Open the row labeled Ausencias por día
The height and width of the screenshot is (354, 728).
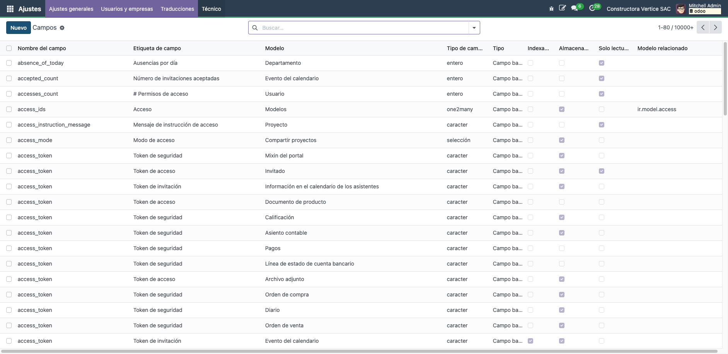tap(155, 63)
